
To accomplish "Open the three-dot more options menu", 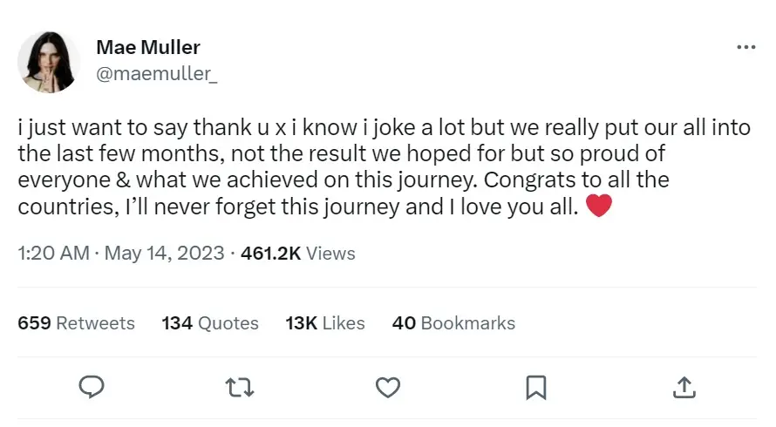I will 745,47.
